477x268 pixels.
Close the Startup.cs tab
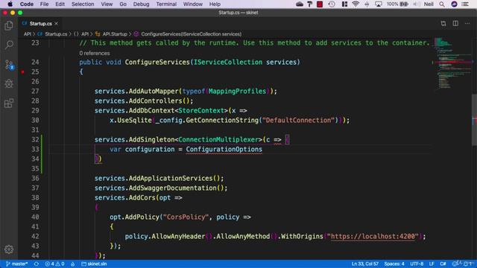[57, 23]
